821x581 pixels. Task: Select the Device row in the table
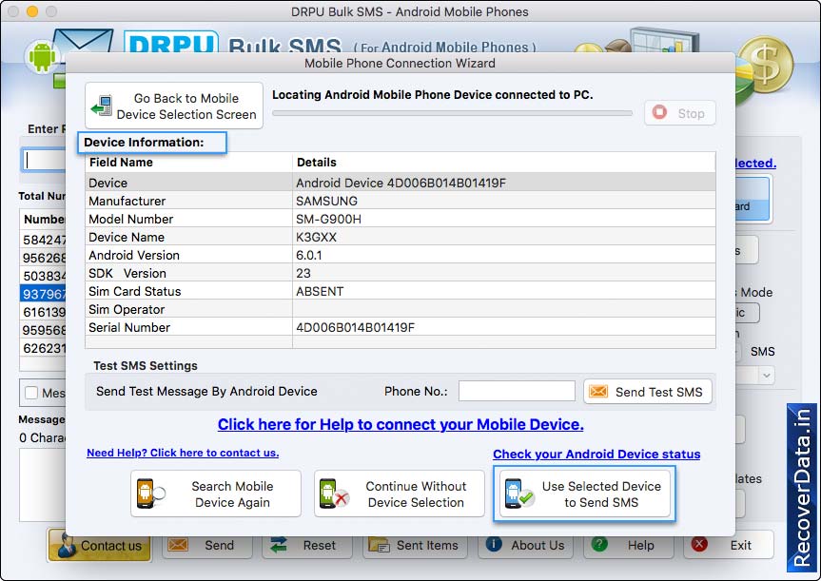(400, 183)
